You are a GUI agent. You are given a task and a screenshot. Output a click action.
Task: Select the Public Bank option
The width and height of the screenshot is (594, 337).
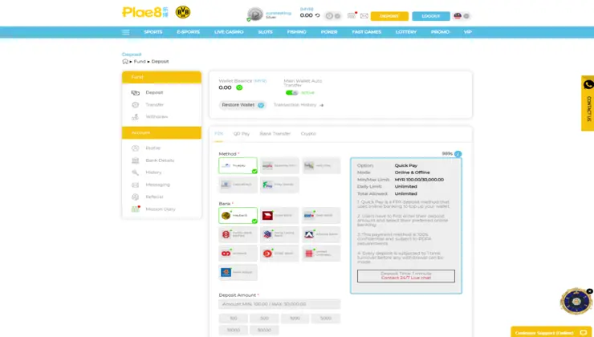pyautogui.click(x=238, y=234)
